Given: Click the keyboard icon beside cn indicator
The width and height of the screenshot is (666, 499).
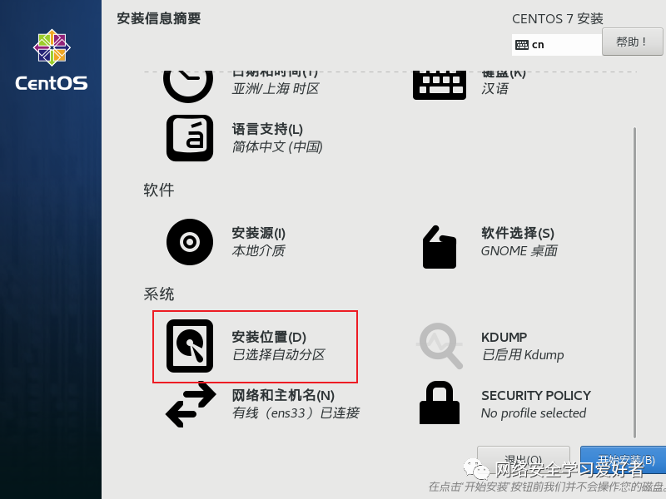Looking at the screenshot, I should pos(522,45).
